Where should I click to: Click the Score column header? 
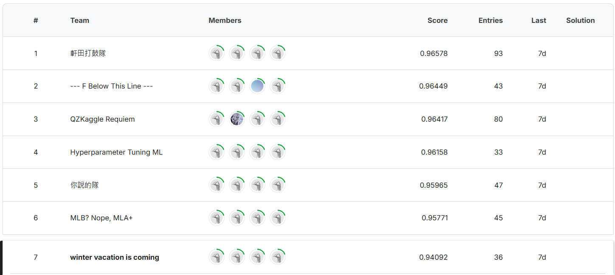437,20
